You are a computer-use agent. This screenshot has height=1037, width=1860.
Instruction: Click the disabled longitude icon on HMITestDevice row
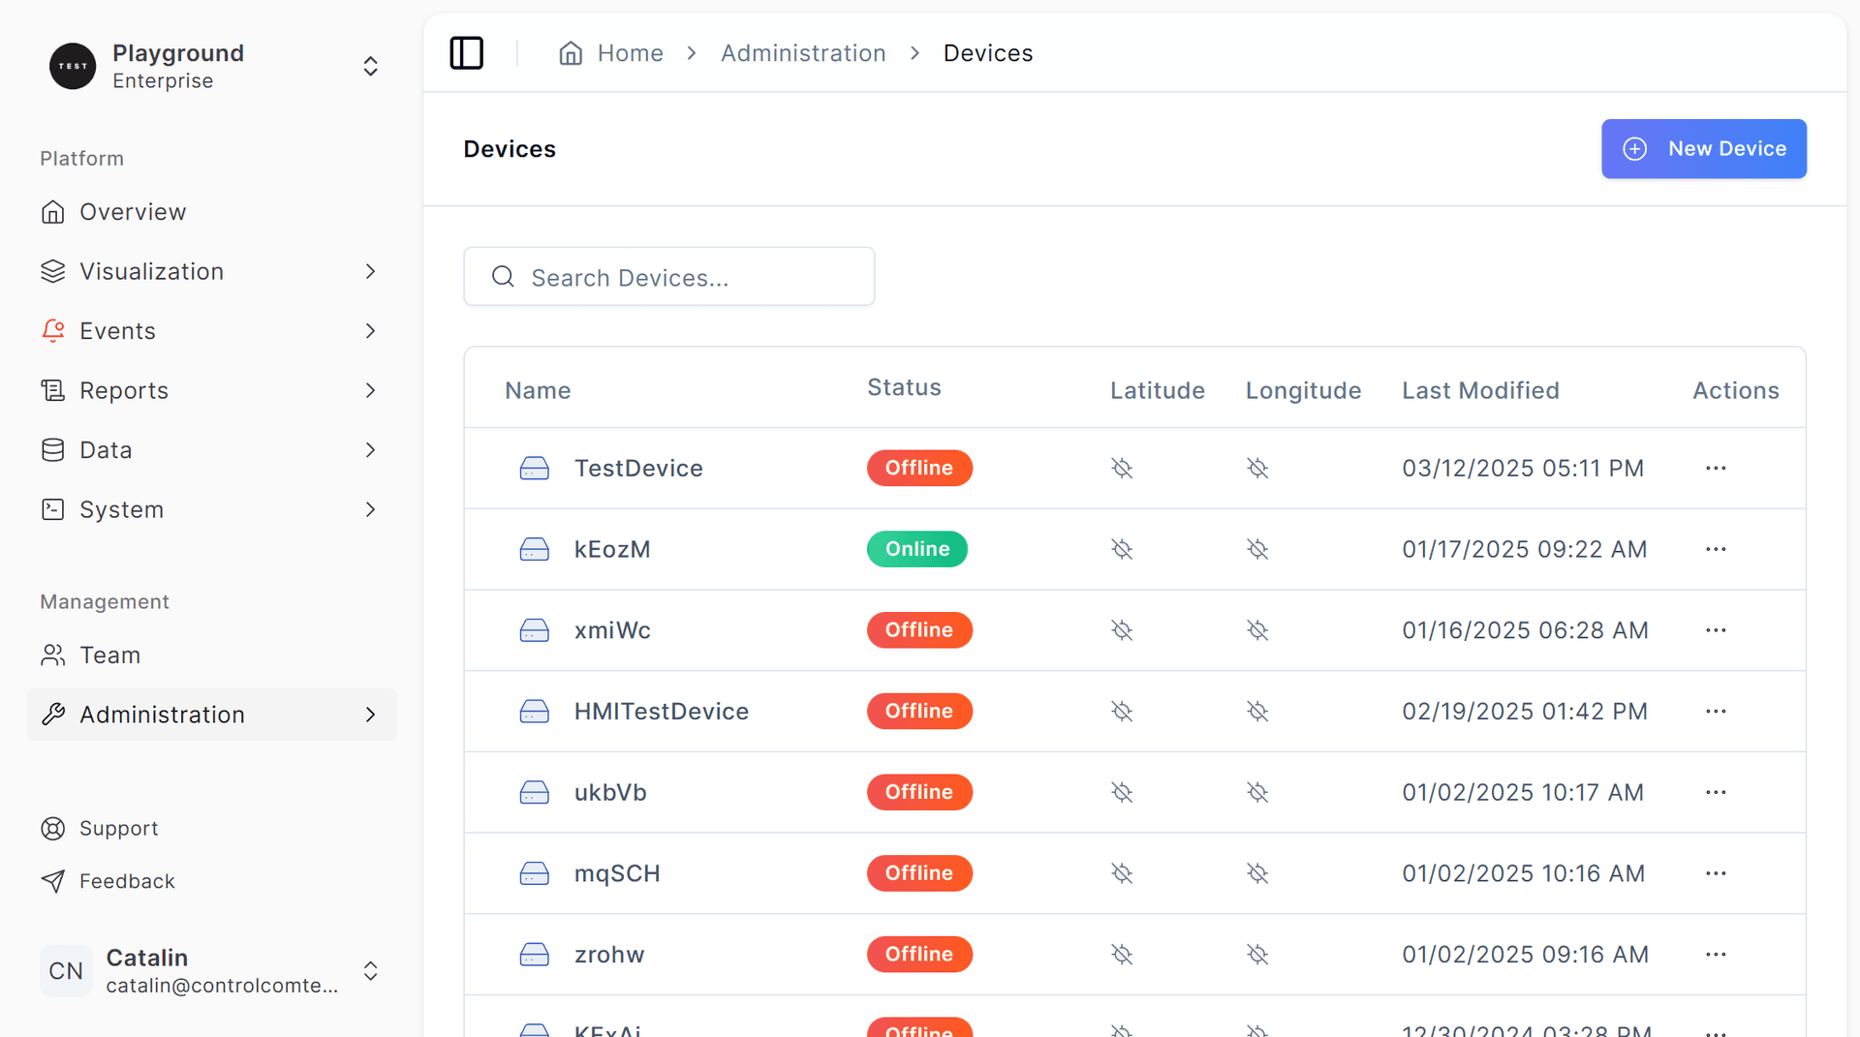(1257, 711)
